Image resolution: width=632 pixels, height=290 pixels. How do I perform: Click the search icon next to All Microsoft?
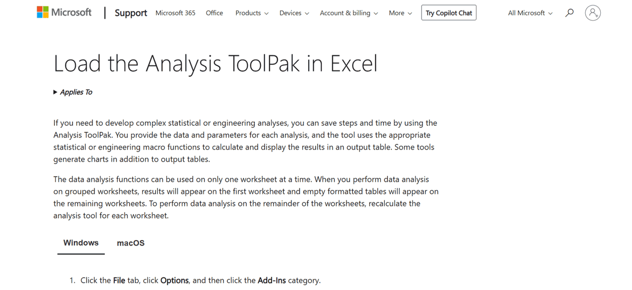tap(569, 13)
